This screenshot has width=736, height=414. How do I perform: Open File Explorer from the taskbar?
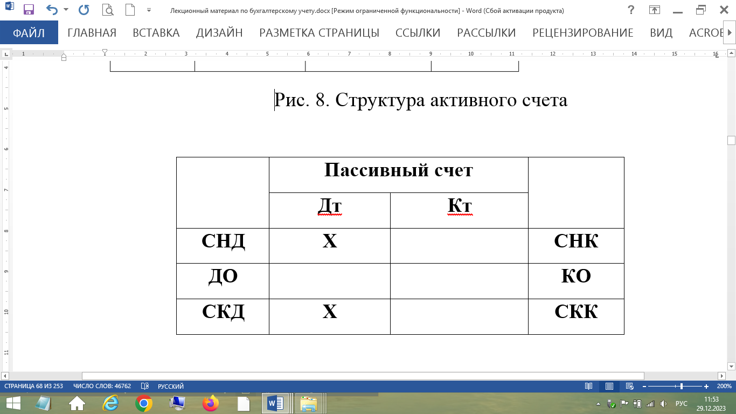point(309,403)
